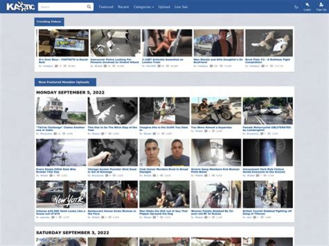Click the site logo in the header

[20, 7]
